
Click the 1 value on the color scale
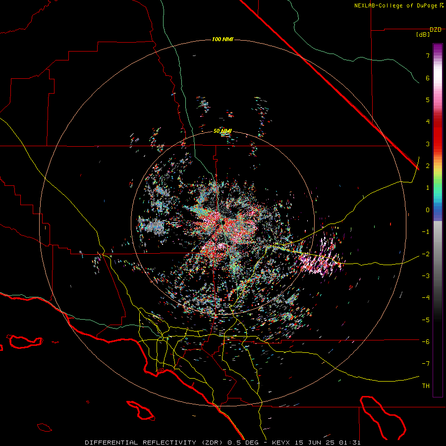click(428, 188)
